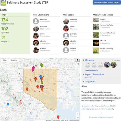Image resolution: width=121 pixels, height=121 pixels.
Task: Click cdbrinker's avatar under Most Species
Action: click(x=66, y=43)
